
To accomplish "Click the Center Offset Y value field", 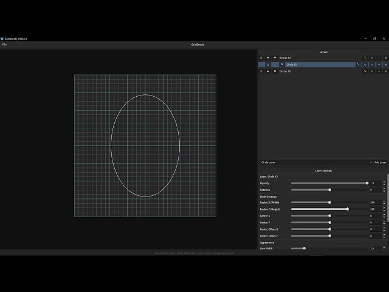I will point(376,236).
